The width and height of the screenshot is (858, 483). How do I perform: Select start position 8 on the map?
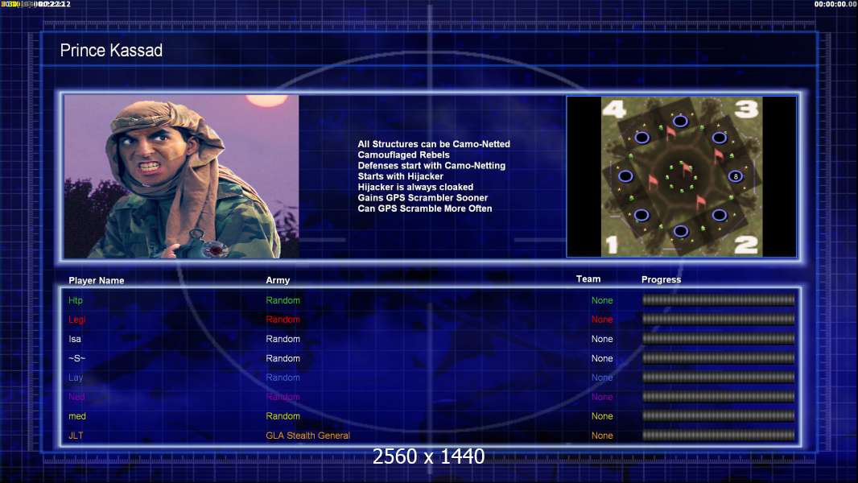[736, 176]
